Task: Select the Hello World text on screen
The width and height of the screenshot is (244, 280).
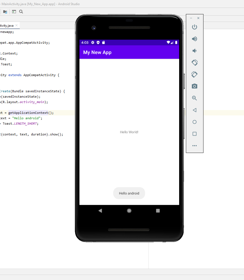Action: pyautogui.click(x=129, y=132)
